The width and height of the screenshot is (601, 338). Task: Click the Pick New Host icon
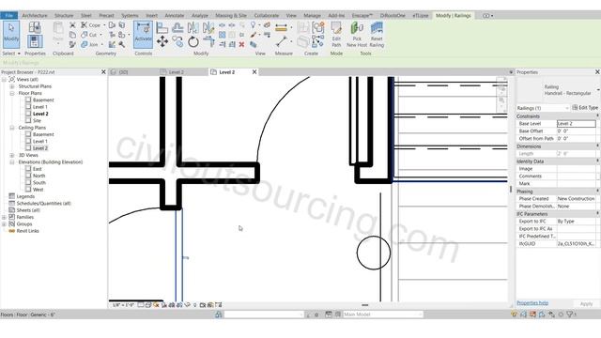(357, 35)
